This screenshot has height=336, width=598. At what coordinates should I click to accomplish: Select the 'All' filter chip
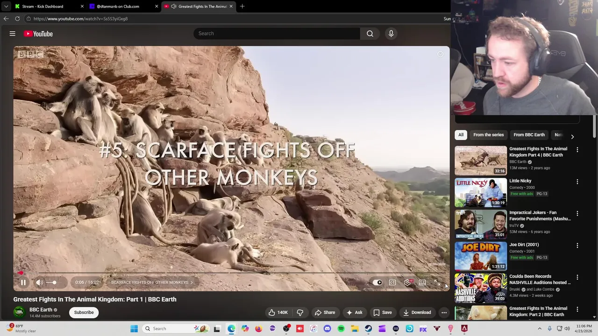coord(461,135)
